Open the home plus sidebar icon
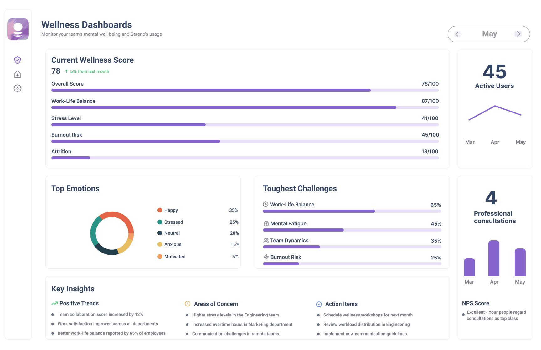This screenshot has width=541, height=350. [18, 74]
